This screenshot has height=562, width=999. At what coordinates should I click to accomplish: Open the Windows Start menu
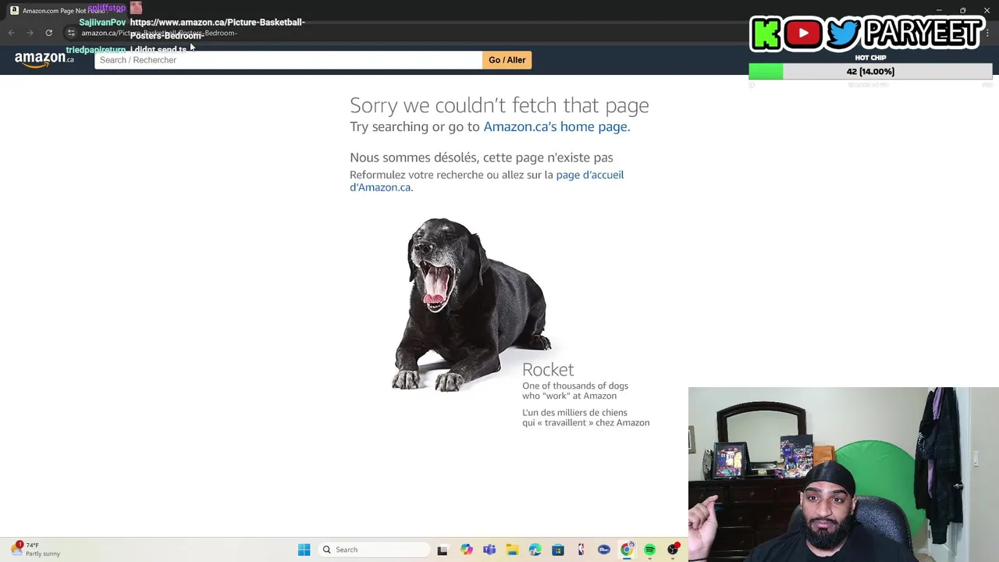[304, 550]
